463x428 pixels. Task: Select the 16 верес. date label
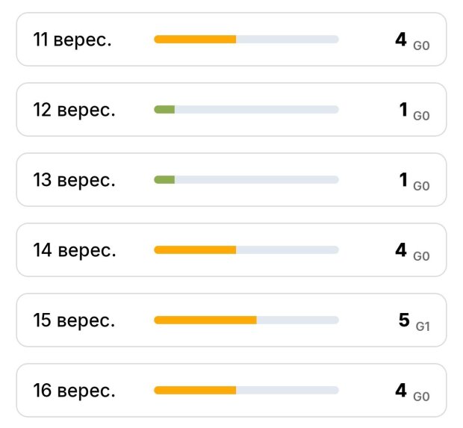click(74, 391)
